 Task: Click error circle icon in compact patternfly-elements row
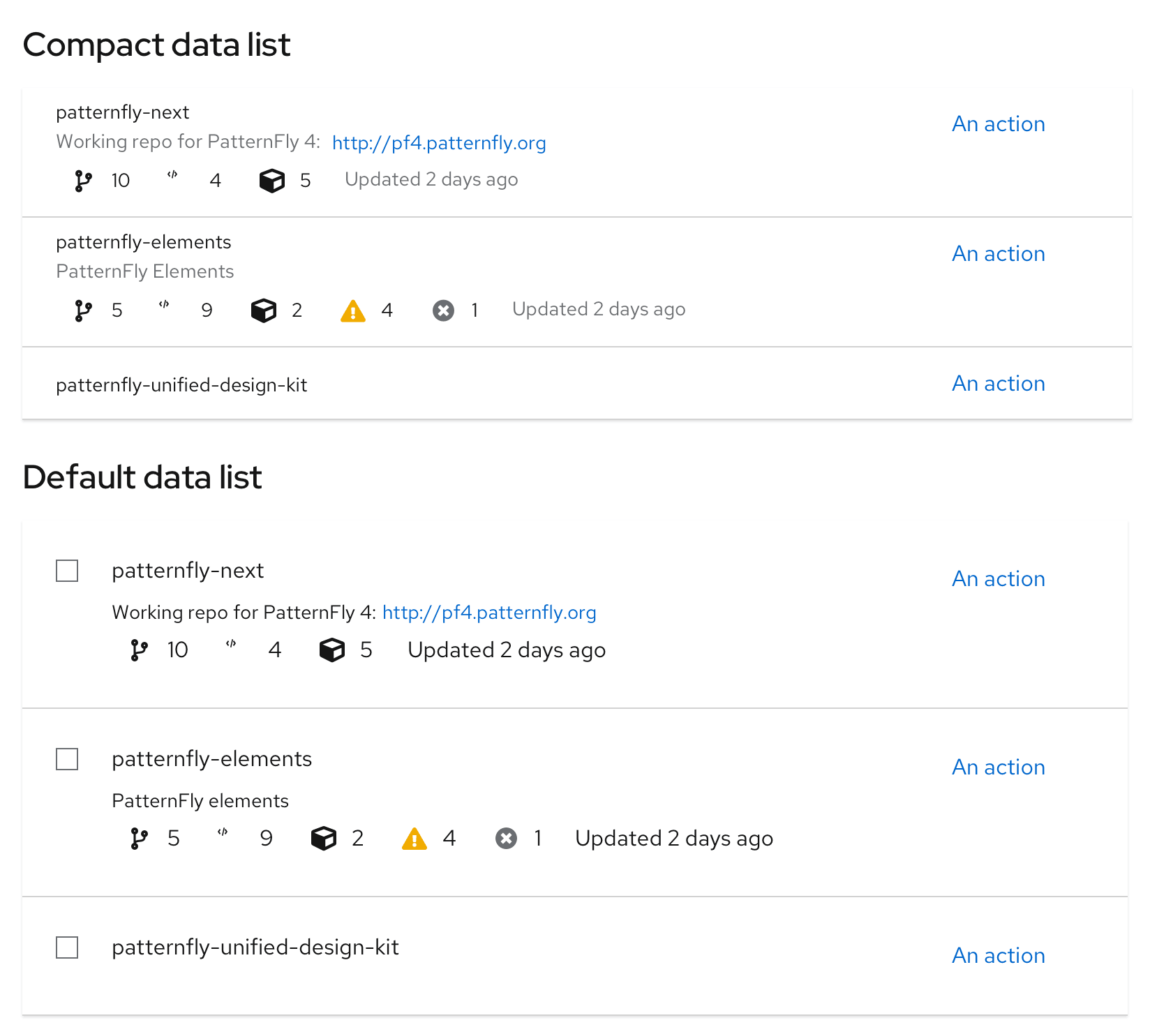click(443, 310)
